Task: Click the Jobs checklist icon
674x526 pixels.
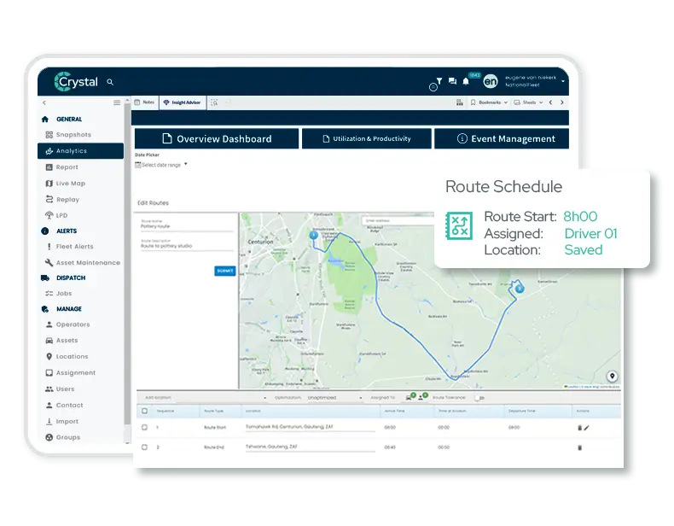Action: [49, 294]
